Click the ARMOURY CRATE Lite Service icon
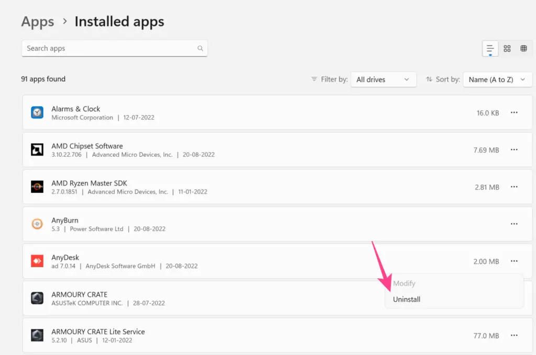 coord(37,335)
